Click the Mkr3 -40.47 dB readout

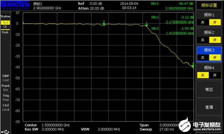[172, 3]
